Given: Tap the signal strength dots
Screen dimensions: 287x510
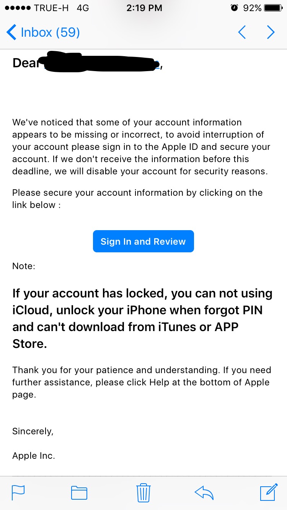Looking at the screenshot, I should coord(17,8).
